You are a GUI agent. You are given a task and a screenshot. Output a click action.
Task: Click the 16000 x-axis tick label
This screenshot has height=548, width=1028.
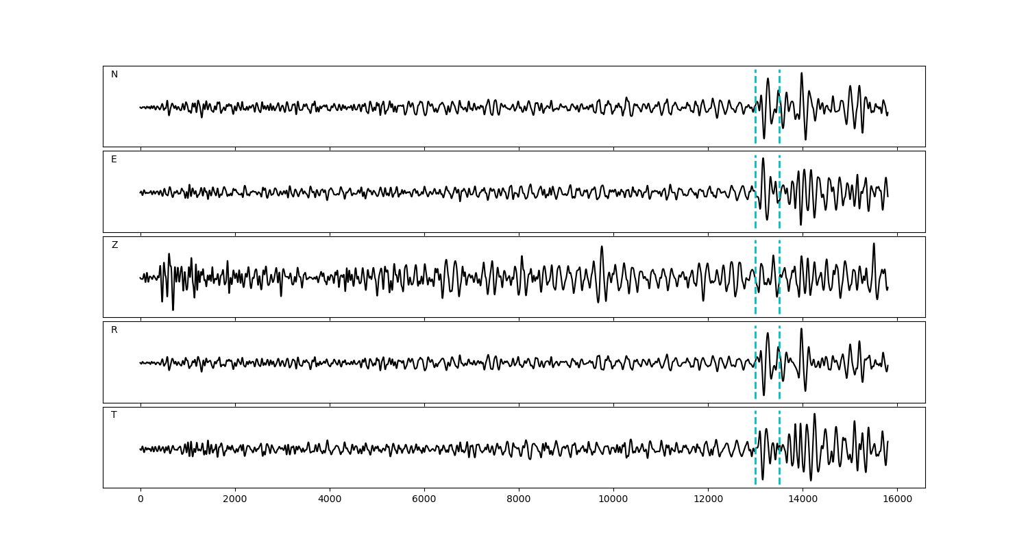coord(897,500)
